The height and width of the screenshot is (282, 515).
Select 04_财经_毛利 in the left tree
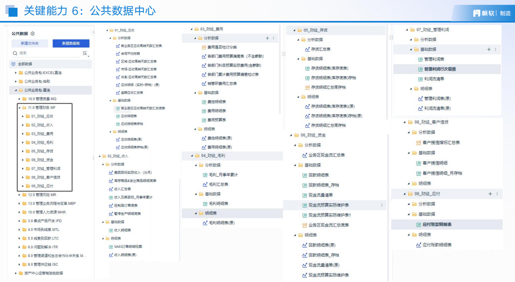42,143
